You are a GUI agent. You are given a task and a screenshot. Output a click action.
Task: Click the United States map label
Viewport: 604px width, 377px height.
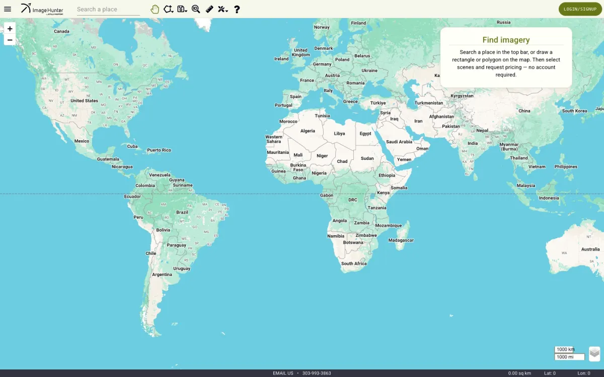click(84, 101)
